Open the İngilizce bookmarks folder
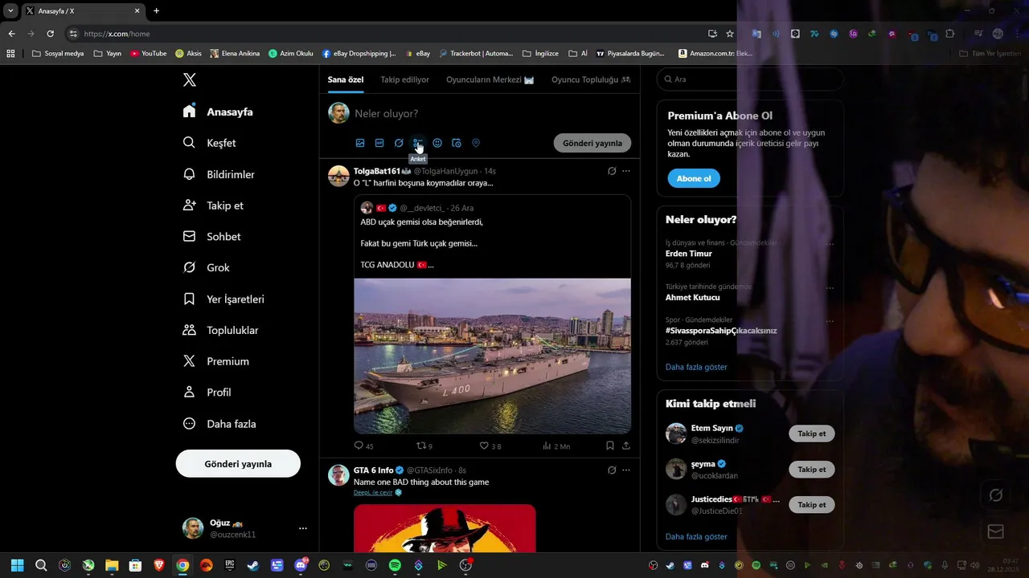This screenshot has width=1029, height=578. [x=540, y=54]
